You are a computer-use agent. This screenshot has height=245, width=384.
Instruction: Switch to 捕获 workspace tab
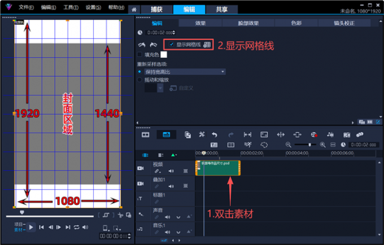coord(156,10)
